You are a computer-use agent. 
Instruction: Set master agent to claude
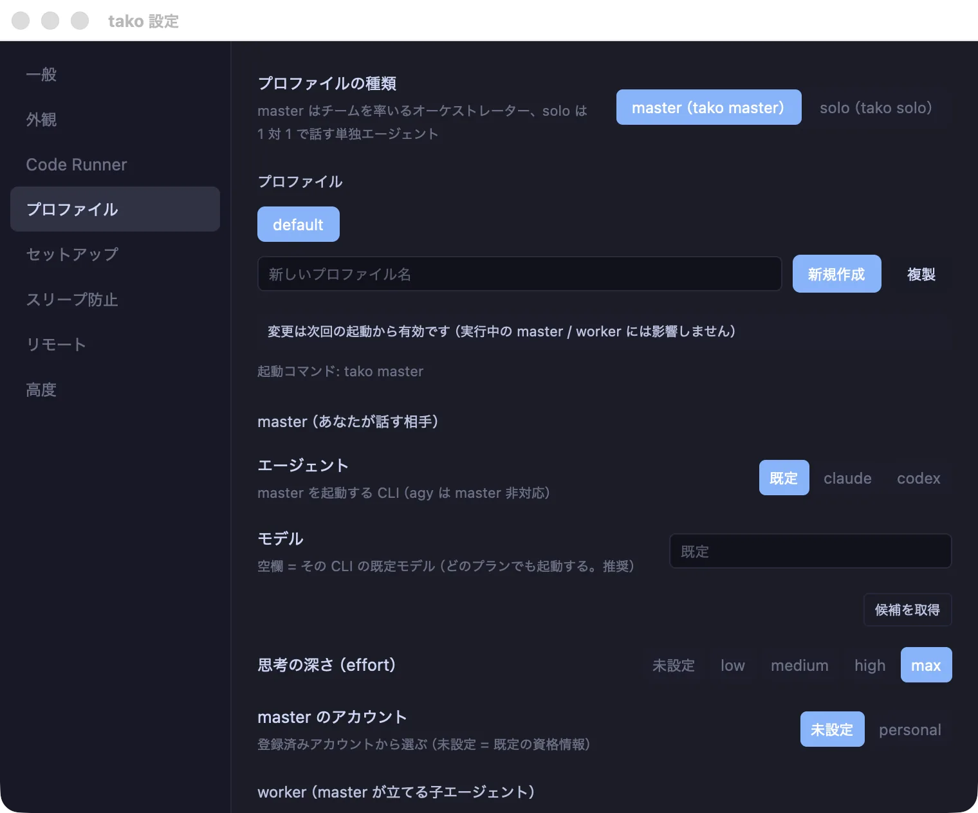click(x=847, y=478)
